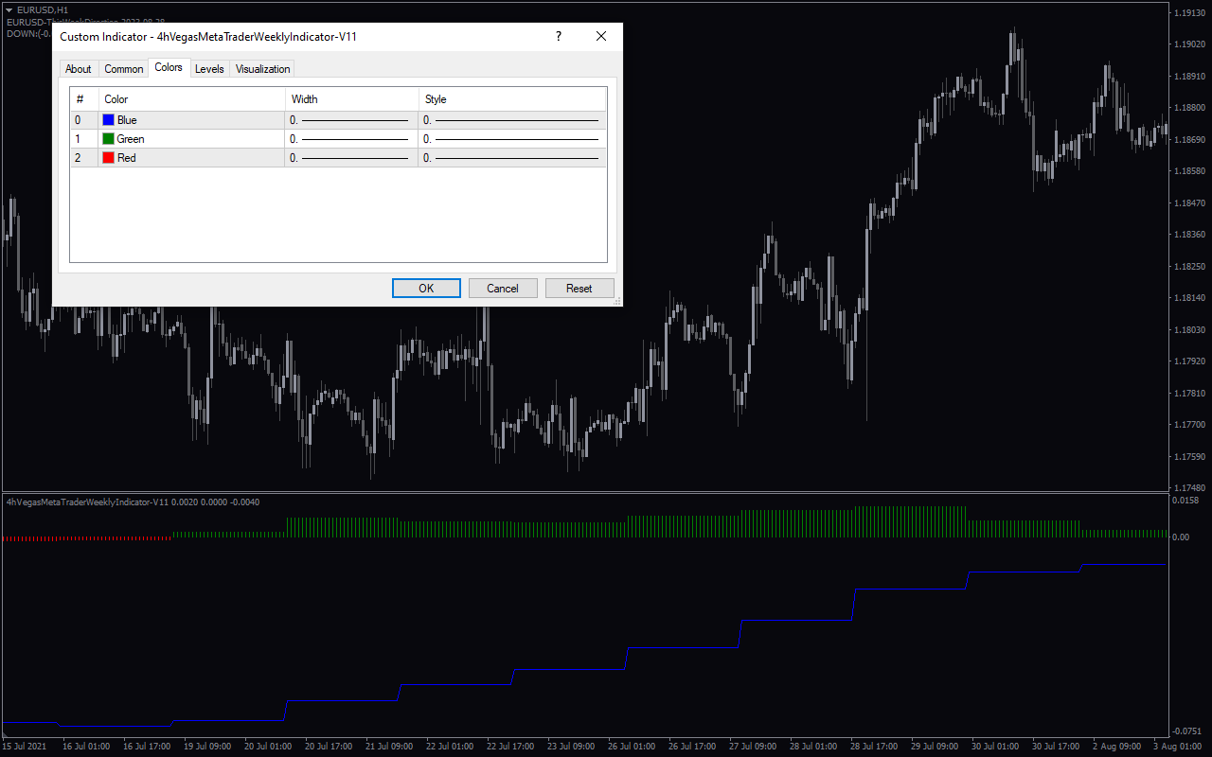Click the Width column header
Screen dimensions: 1212x757
(x=351, y=99)
